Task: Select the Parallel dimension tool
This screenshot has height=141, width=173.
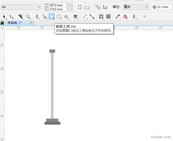Action: coord(85,17)
